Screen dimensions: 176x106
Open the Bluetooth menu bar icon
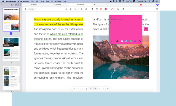(116, 1)
